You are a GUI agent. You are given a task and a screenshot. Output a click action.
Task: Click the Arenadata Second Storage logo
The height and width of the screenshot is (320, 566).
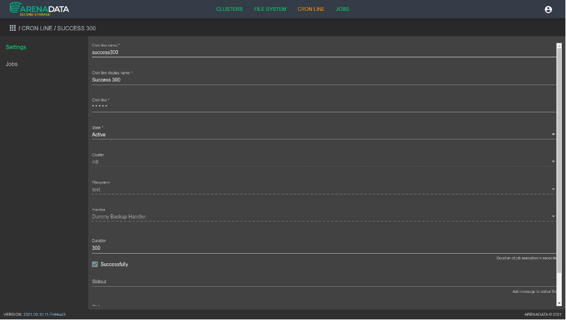tap(39, 9)
